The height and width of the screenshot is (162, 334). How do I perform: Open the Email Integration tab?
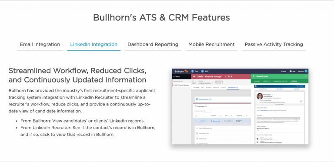[40, 44]
